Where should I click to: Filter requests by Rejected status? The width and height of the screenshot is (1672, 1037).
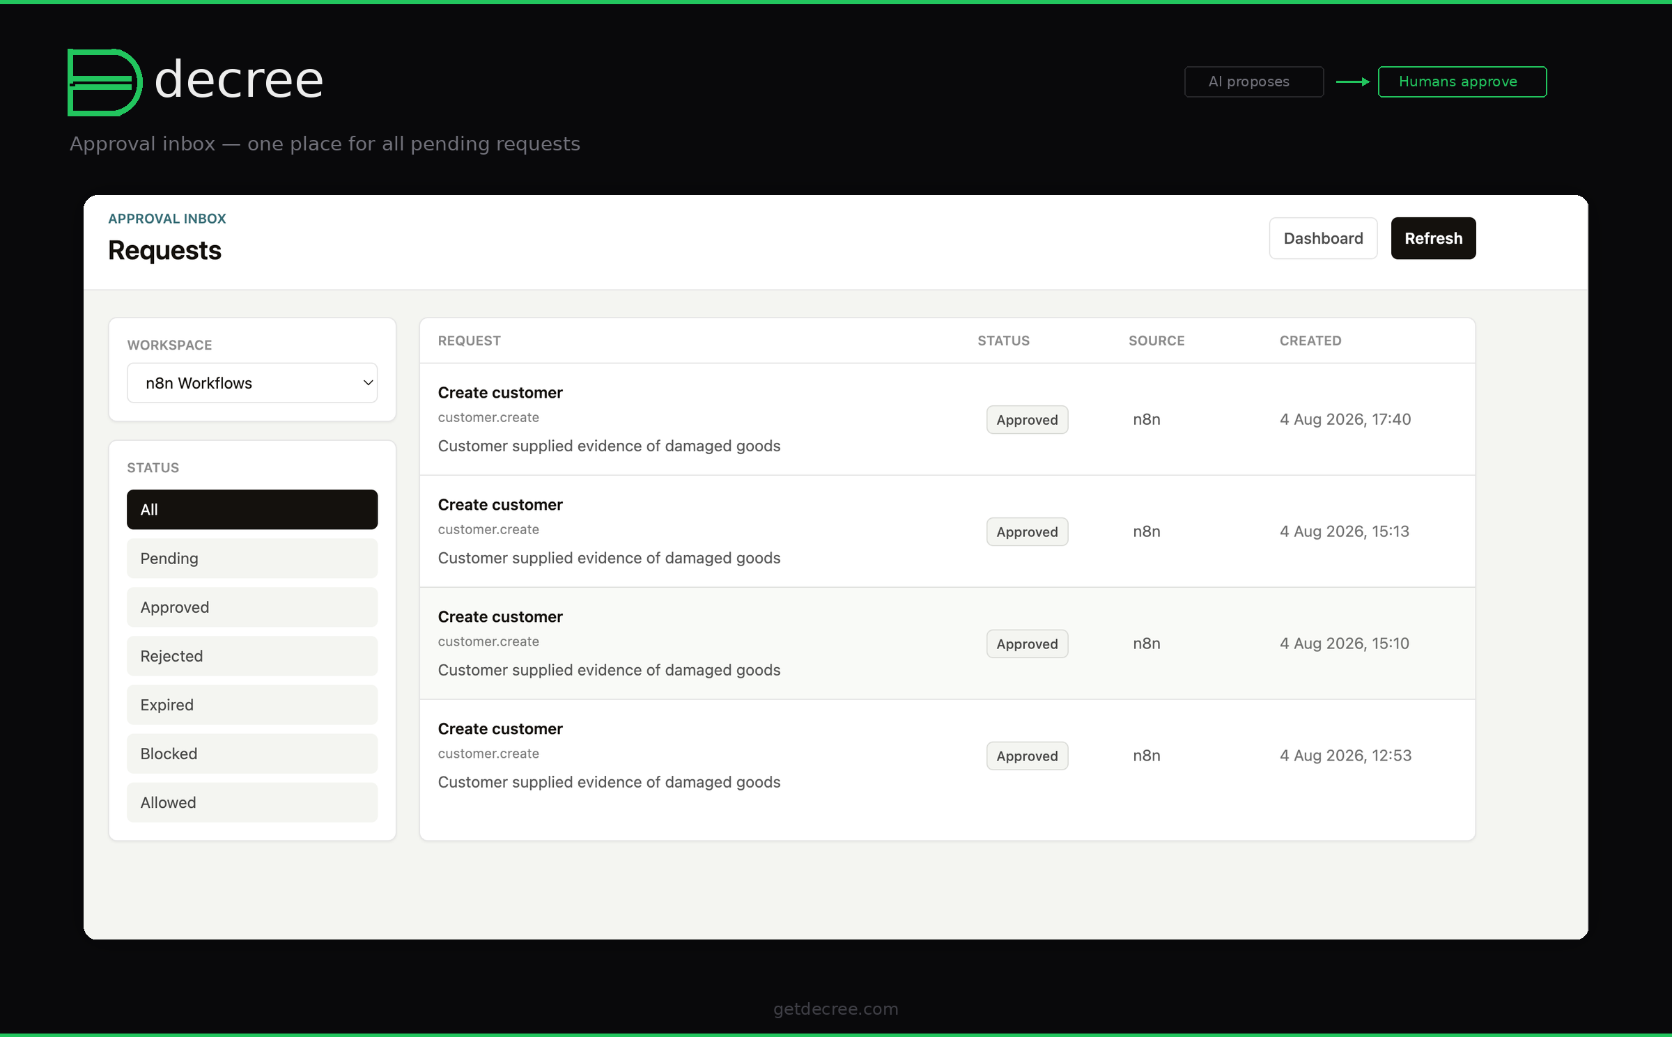click(x=252, y=656)
